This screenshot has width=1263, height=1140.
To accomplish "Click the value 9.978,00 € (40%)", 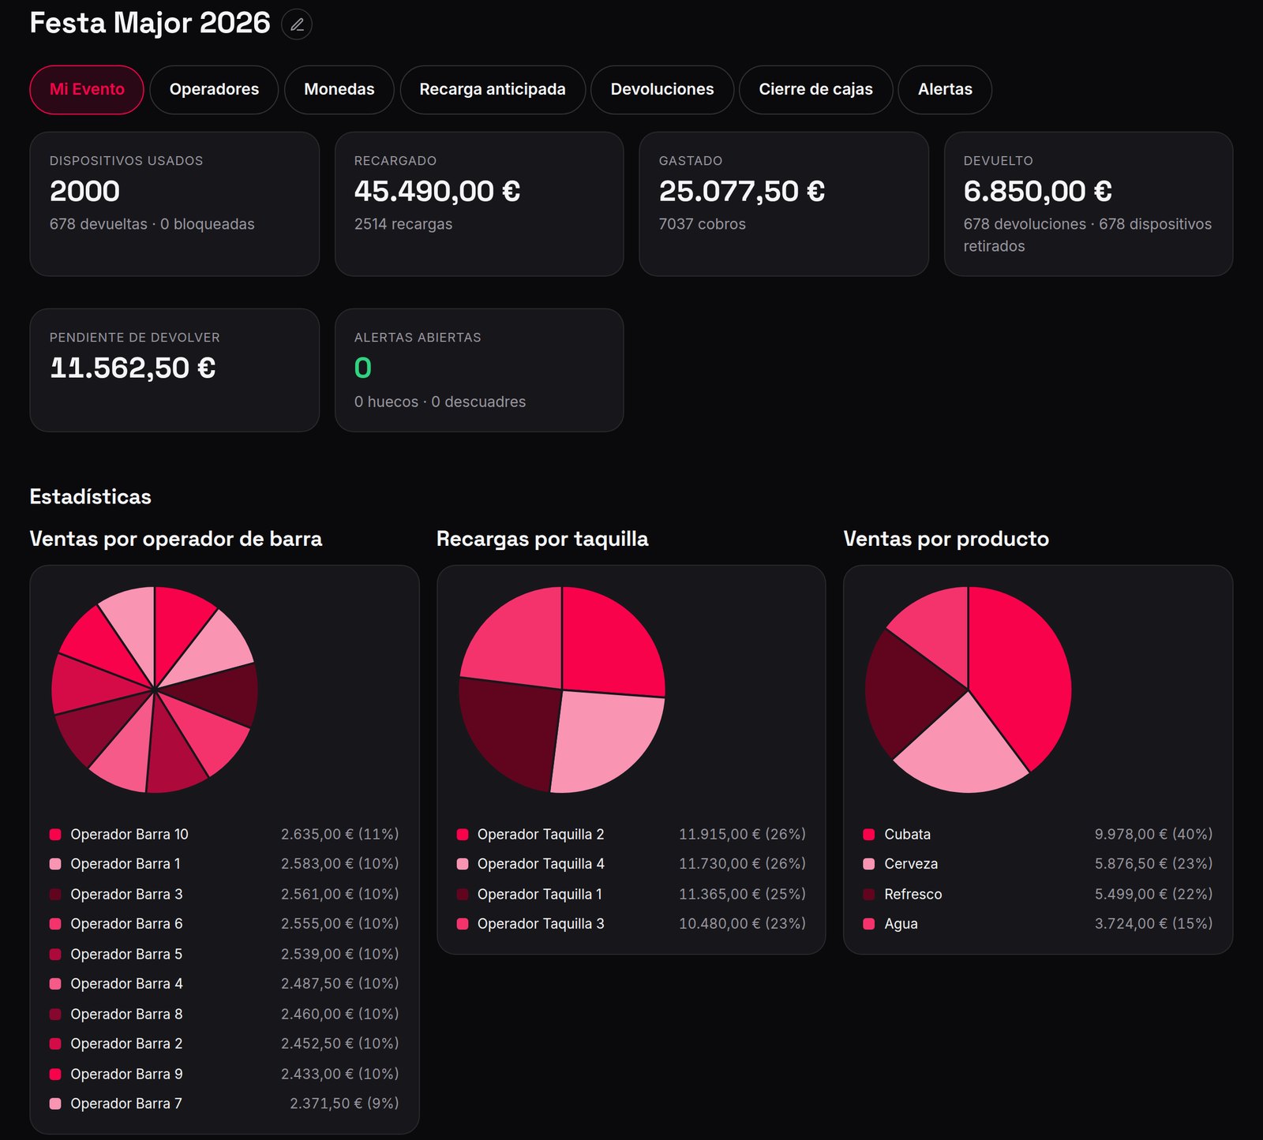I will [x=1153, y=834].
